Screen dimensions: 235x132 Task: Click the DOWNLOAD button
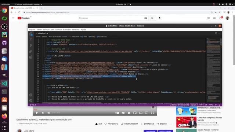pos(147,124)
